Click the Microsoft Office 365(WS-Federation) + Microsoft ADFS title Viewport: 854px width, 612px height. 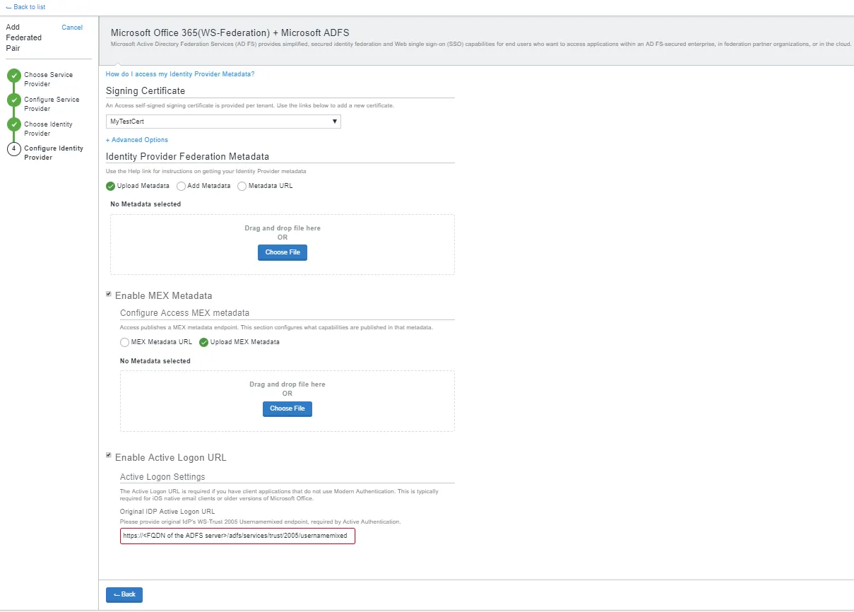pyautogui.click(x=230, y=33)
